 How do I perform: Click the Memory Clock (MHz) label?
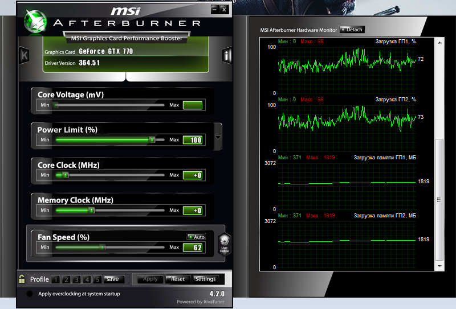(x=75, y=200)
